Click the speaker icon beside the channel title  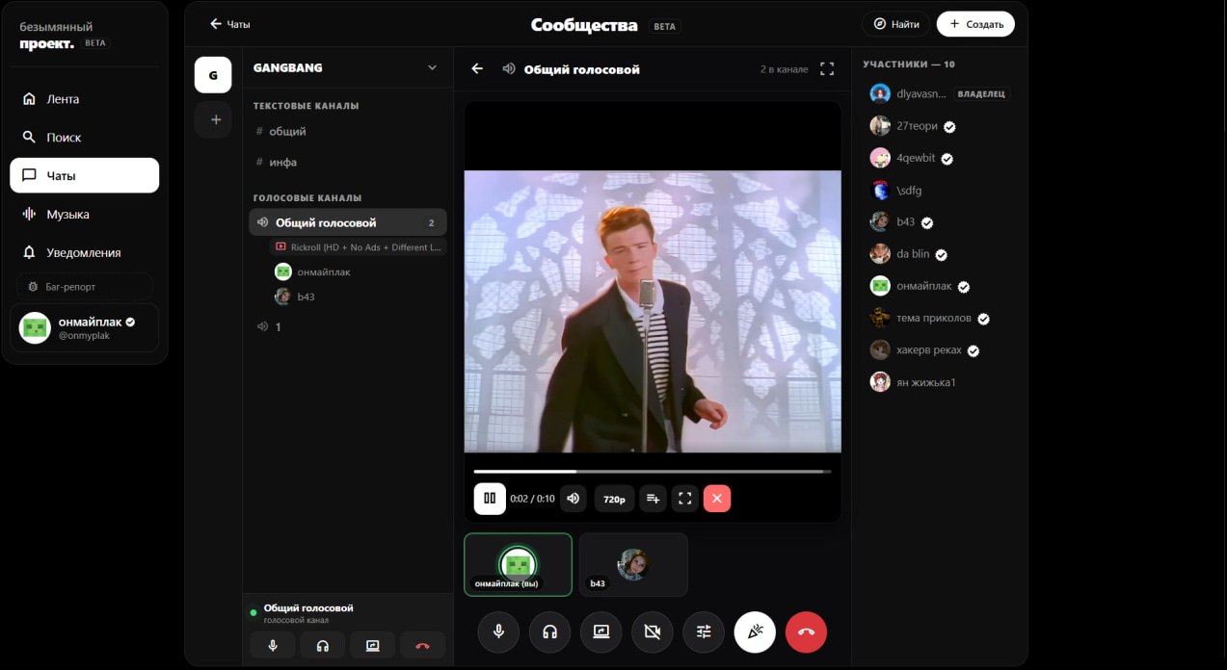coord(508,69)
